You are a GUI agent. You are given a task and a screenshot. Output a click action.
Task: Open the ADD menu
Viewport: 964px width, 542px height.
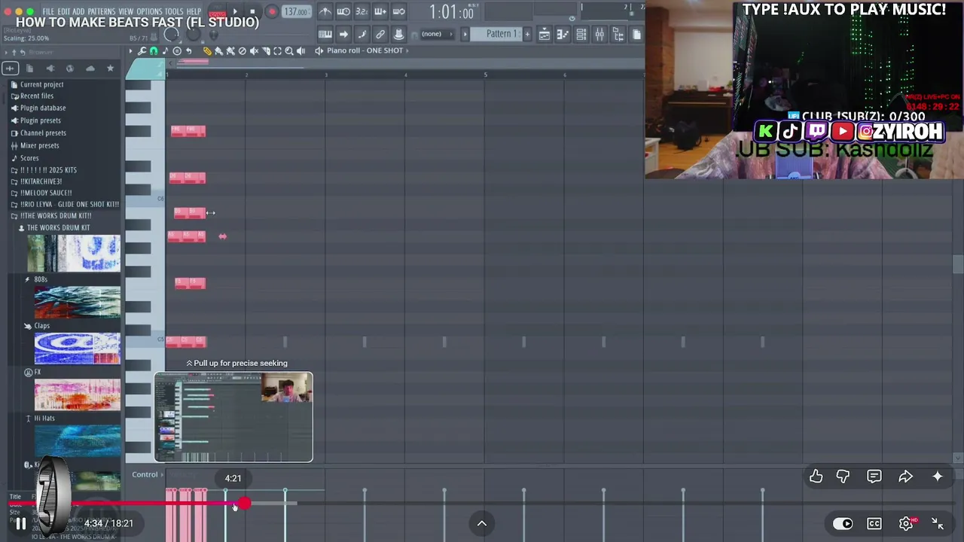point(78,11)
